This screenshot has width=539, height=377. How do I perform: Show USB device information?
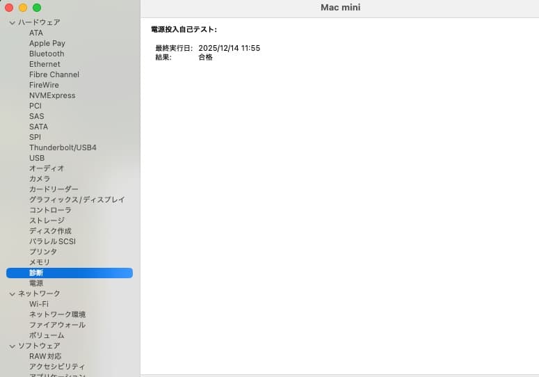pos(37,158)
